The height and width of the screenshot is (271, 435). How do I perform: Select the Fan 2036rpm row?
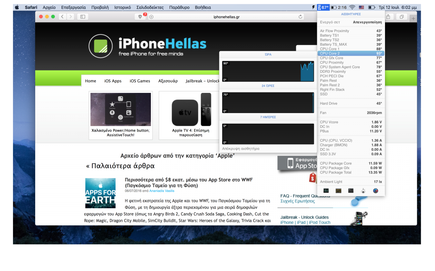click(x=351, y=113)
